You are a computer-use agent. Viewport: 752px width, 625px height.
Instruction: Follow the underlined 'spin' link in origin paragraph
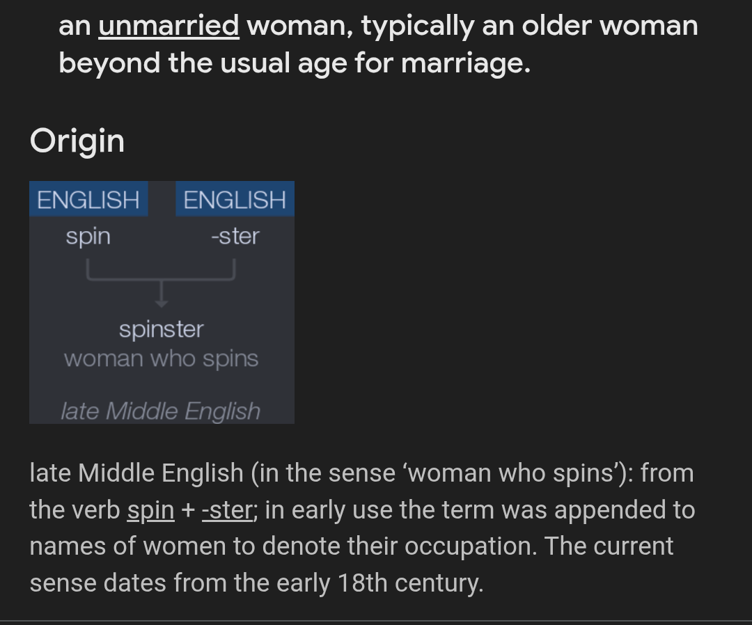150,510
